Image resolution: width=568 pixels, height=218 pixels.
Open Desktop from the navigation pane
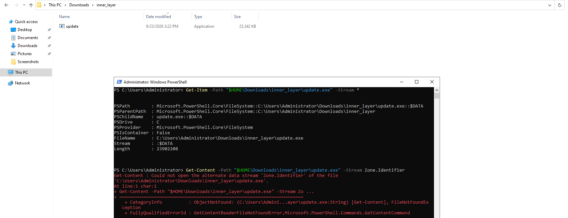pyautogui.click(x=25, y=30)
